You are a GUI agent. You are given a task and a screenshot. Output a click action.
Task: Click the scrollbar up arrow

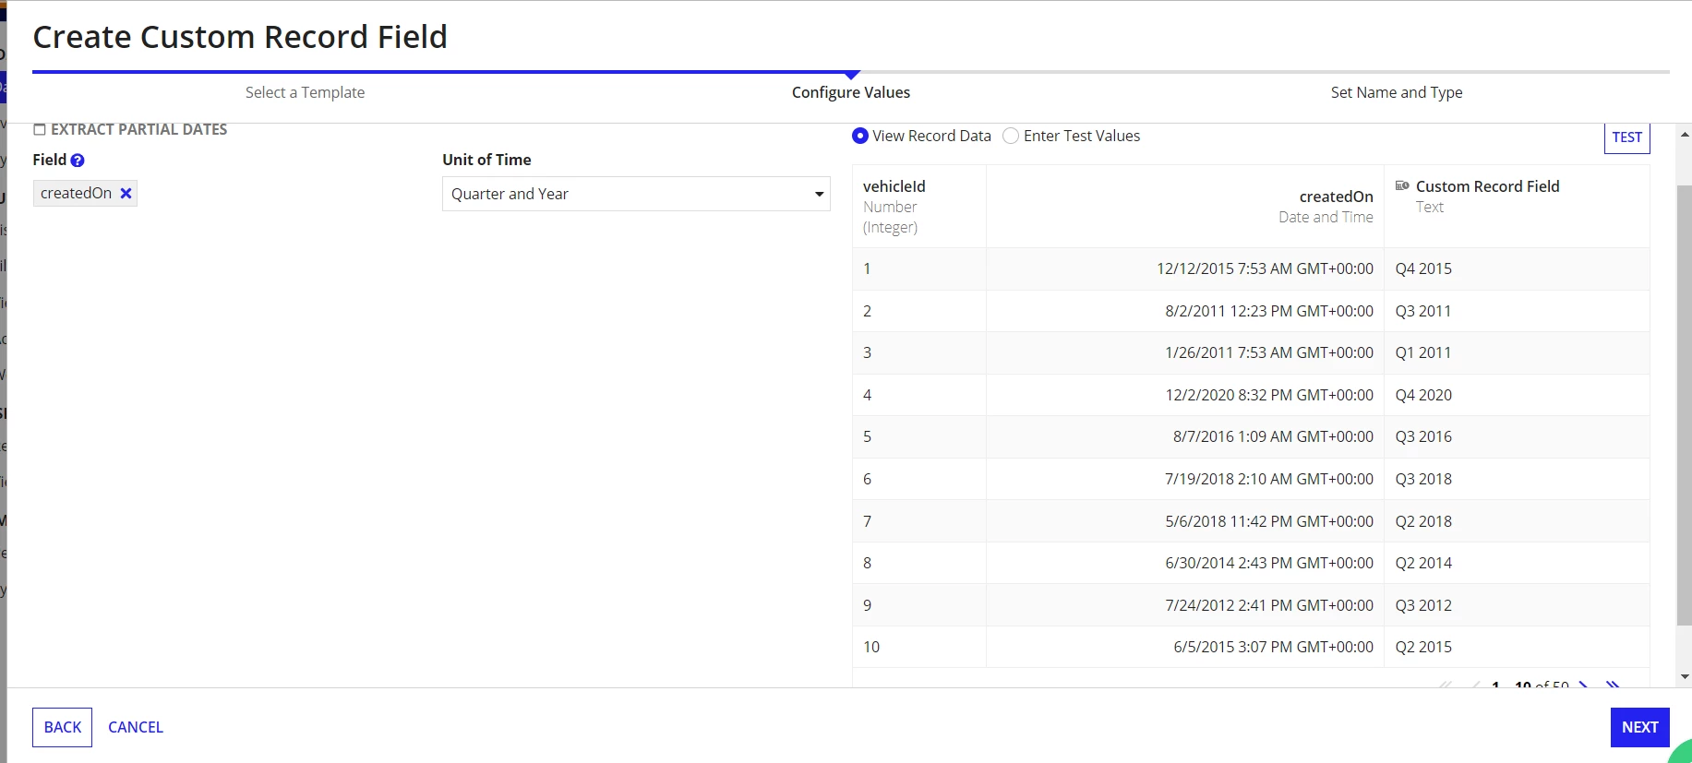(1685, 134)
